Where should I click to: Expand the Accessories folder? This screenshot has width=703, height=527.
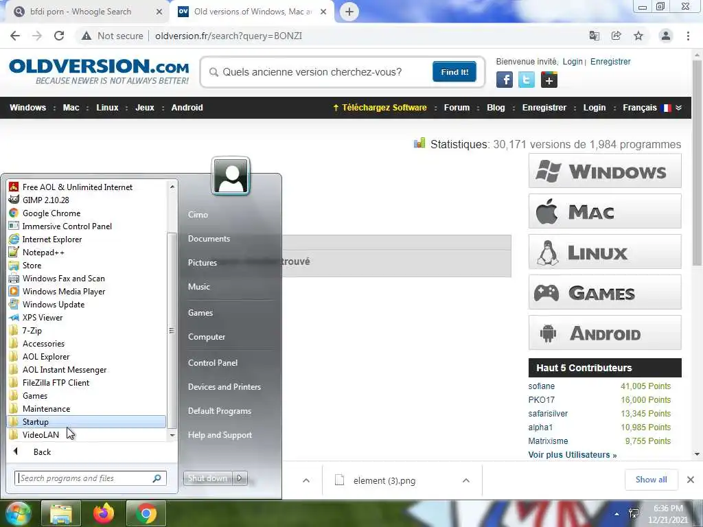[43, 343]
